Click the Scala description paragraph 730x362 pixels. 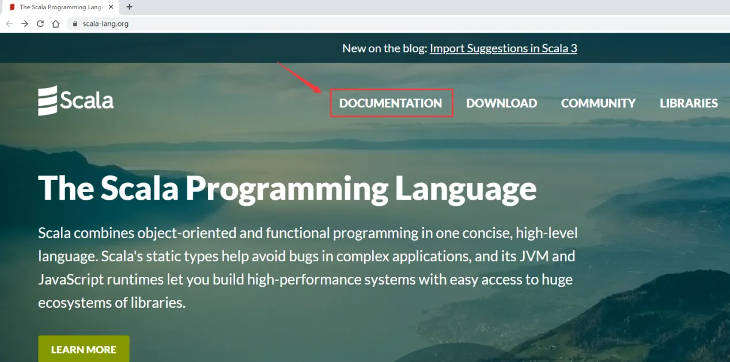[308, 268]
